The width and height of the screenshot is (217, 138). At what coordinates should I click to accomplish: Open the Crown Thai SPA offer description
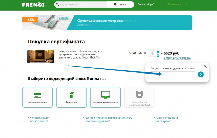click(81, 54)
